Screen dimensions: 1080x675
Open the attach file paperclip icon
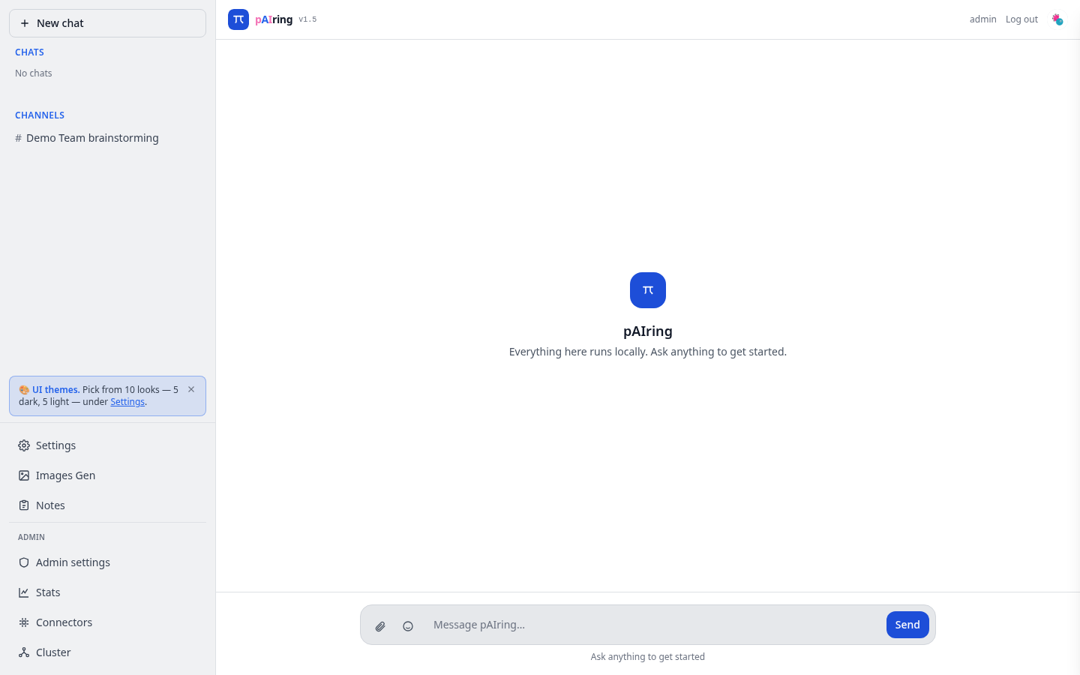point(380,626)
